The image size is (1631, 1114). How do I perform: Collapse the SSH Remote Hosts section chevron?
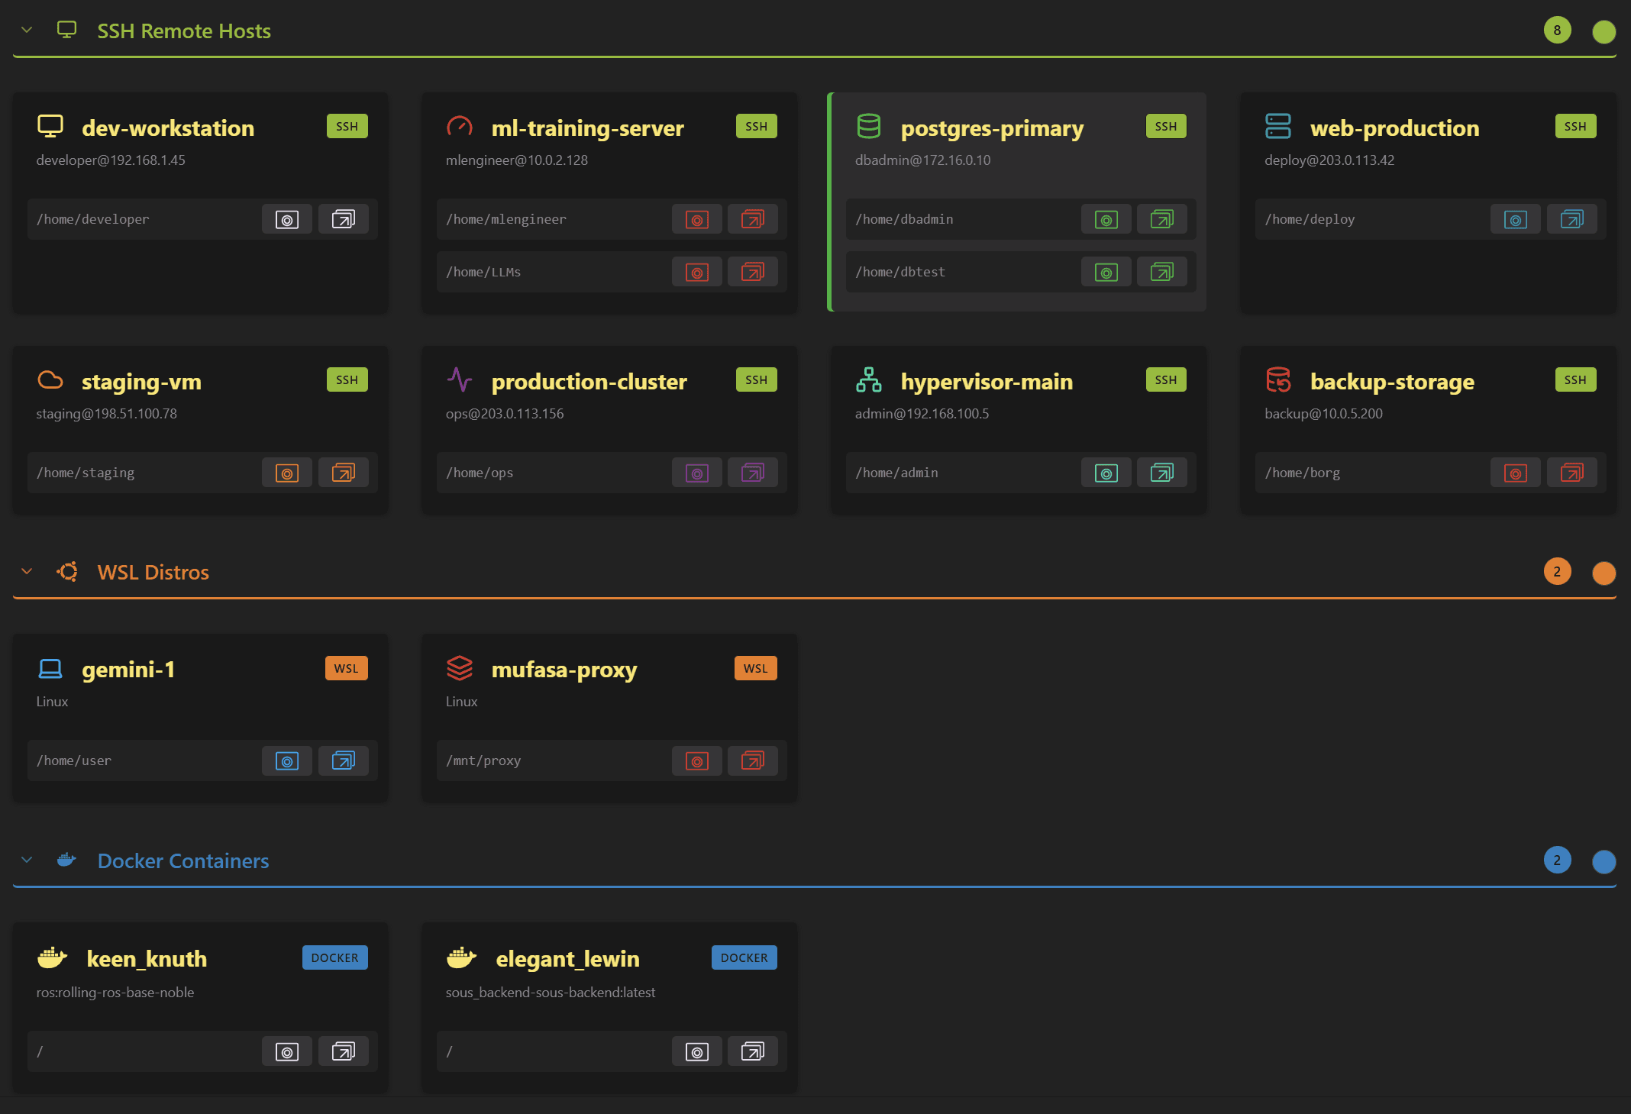(x=27, y=31)
